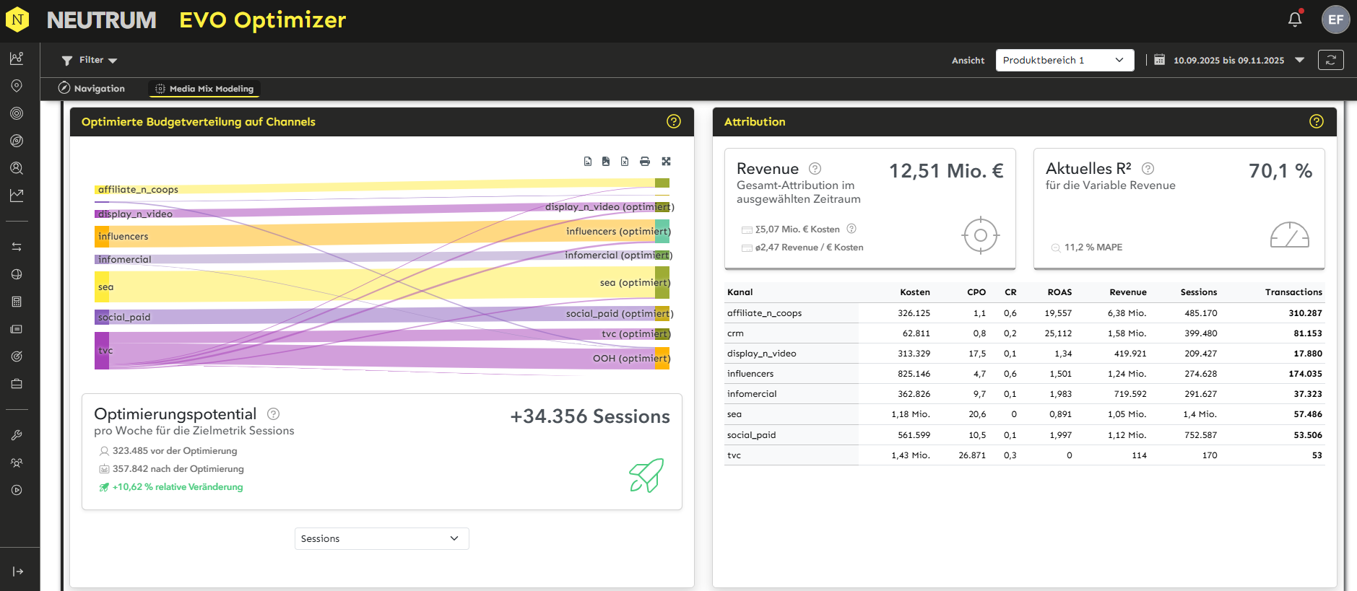Image resolution: width=1357 pixels, height=591 pixels.
Task: Open the calculator icon in sidebar
Action: point(17,302)
